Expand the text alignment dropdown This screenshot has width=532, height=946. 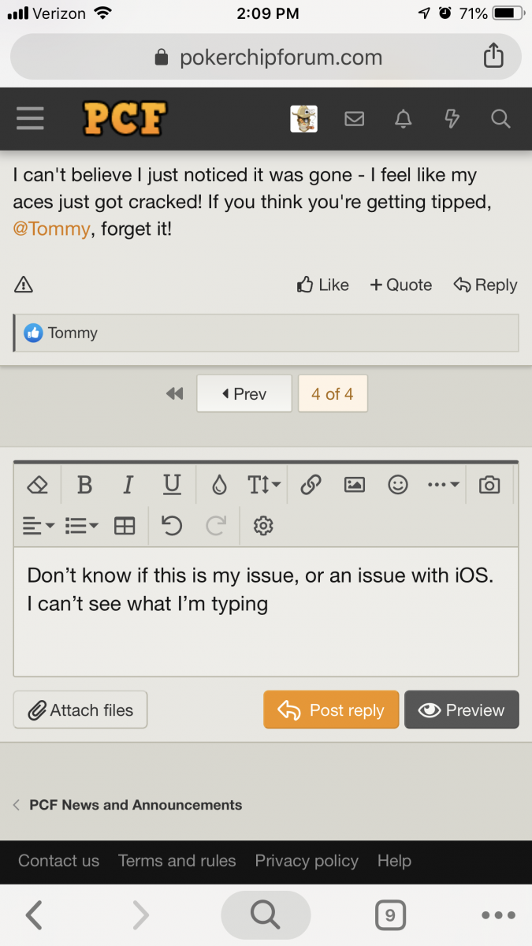[38, 526]
